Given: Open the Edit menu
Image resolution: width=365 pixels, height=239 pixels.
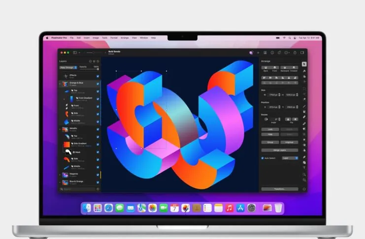Looking at the screenshot, I should [79, 38].
